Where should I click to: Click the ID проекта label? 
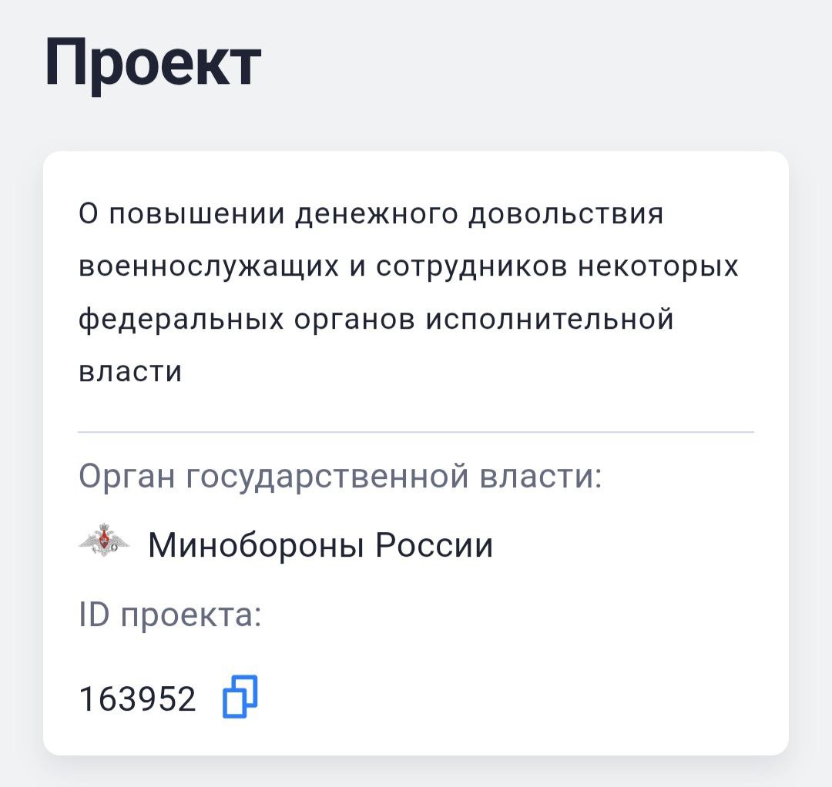[170, 615]
